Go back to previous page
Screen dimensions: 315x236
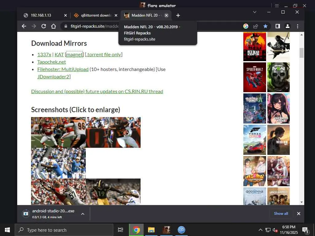click(x=24, y=26)
